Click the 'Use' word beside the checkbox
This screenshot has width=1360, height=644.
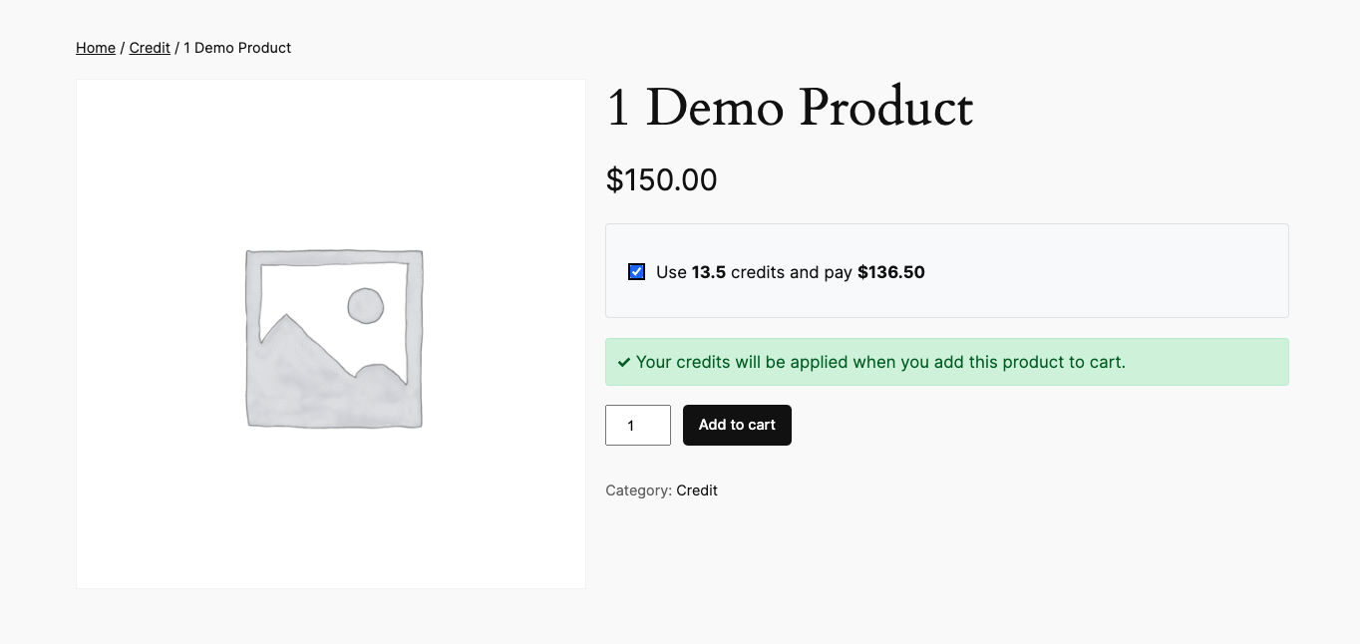coord(671,272)
